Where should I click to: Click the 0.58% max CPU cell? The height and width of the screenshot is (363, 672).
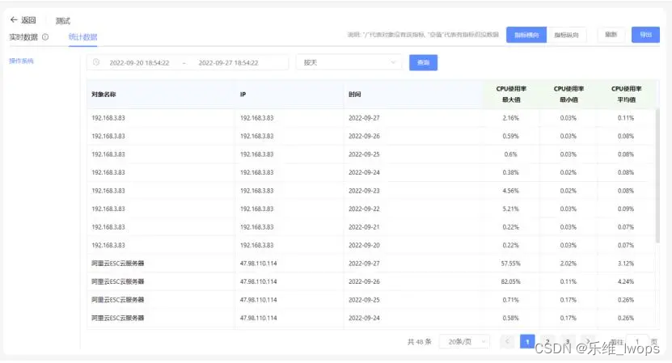click(511, 318)
